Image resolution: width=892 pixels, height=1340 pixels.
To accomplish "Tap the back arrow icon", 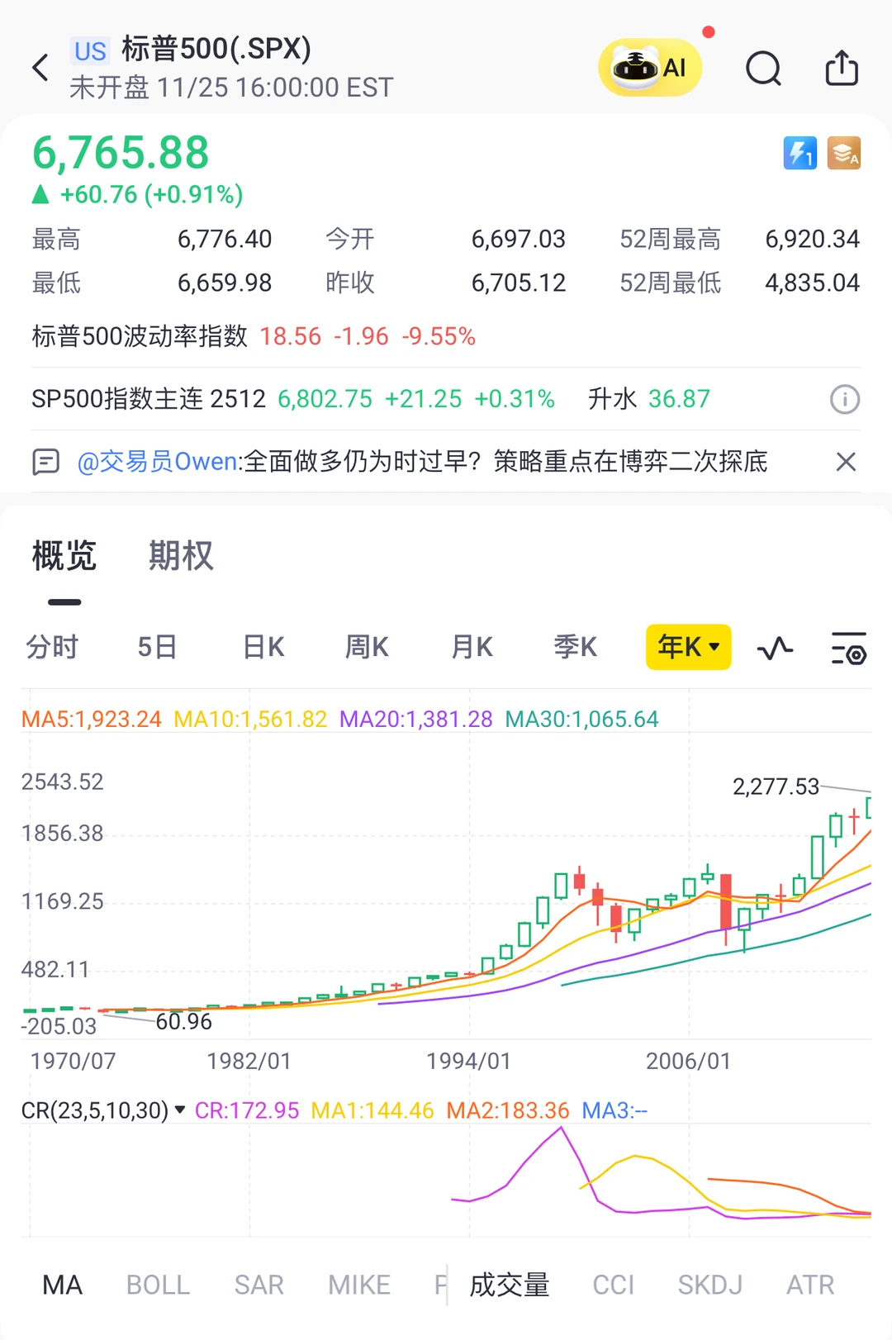I will 40,68.
